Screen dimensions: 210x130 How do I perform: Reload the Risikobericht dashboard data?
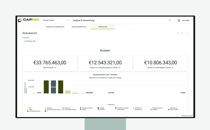click(x=178, y=33)
